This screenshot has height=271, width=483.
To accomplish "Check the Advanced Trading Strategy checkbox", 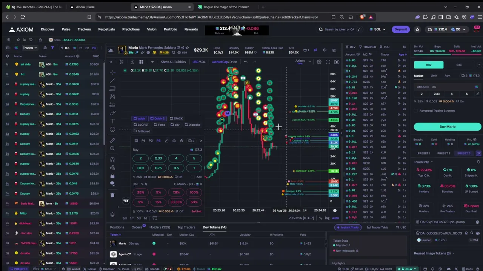I will point(416,111).
